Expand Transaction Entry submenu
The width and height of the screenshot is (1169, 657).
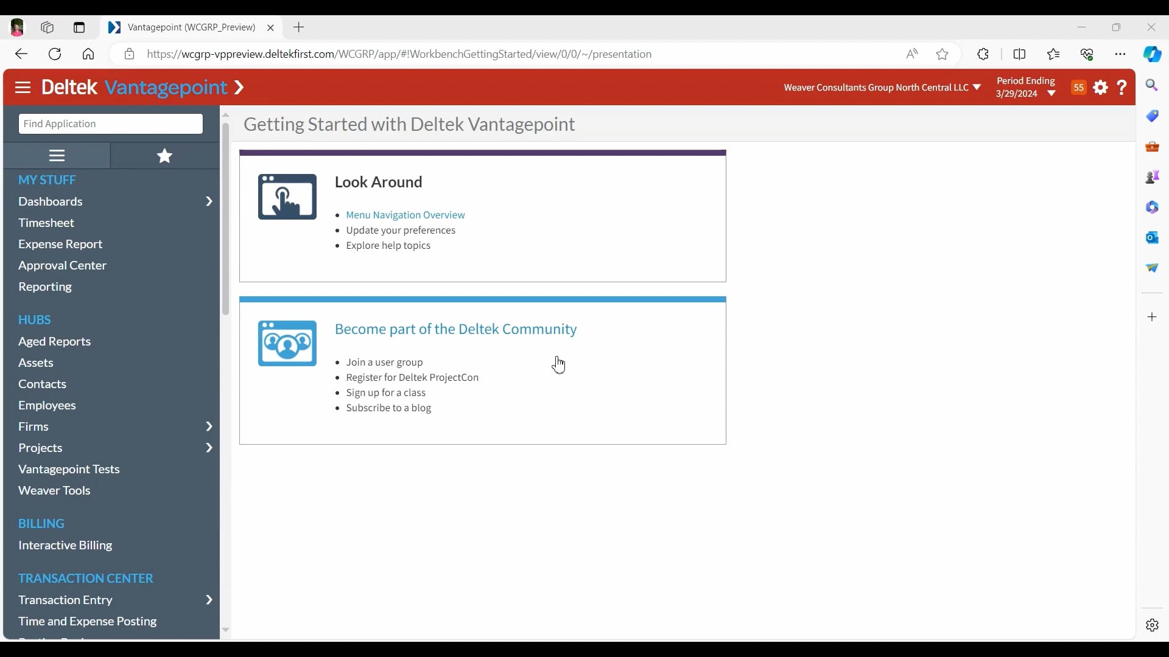(x=209, y=600)
